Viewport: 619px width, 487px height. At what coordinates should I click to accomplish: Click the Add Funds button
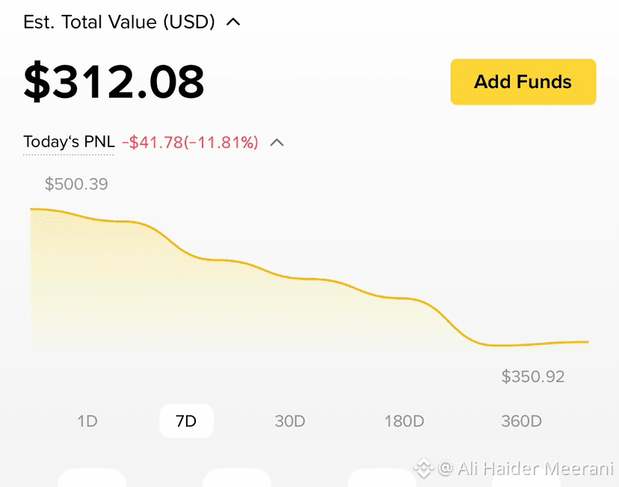pos(523,82)
